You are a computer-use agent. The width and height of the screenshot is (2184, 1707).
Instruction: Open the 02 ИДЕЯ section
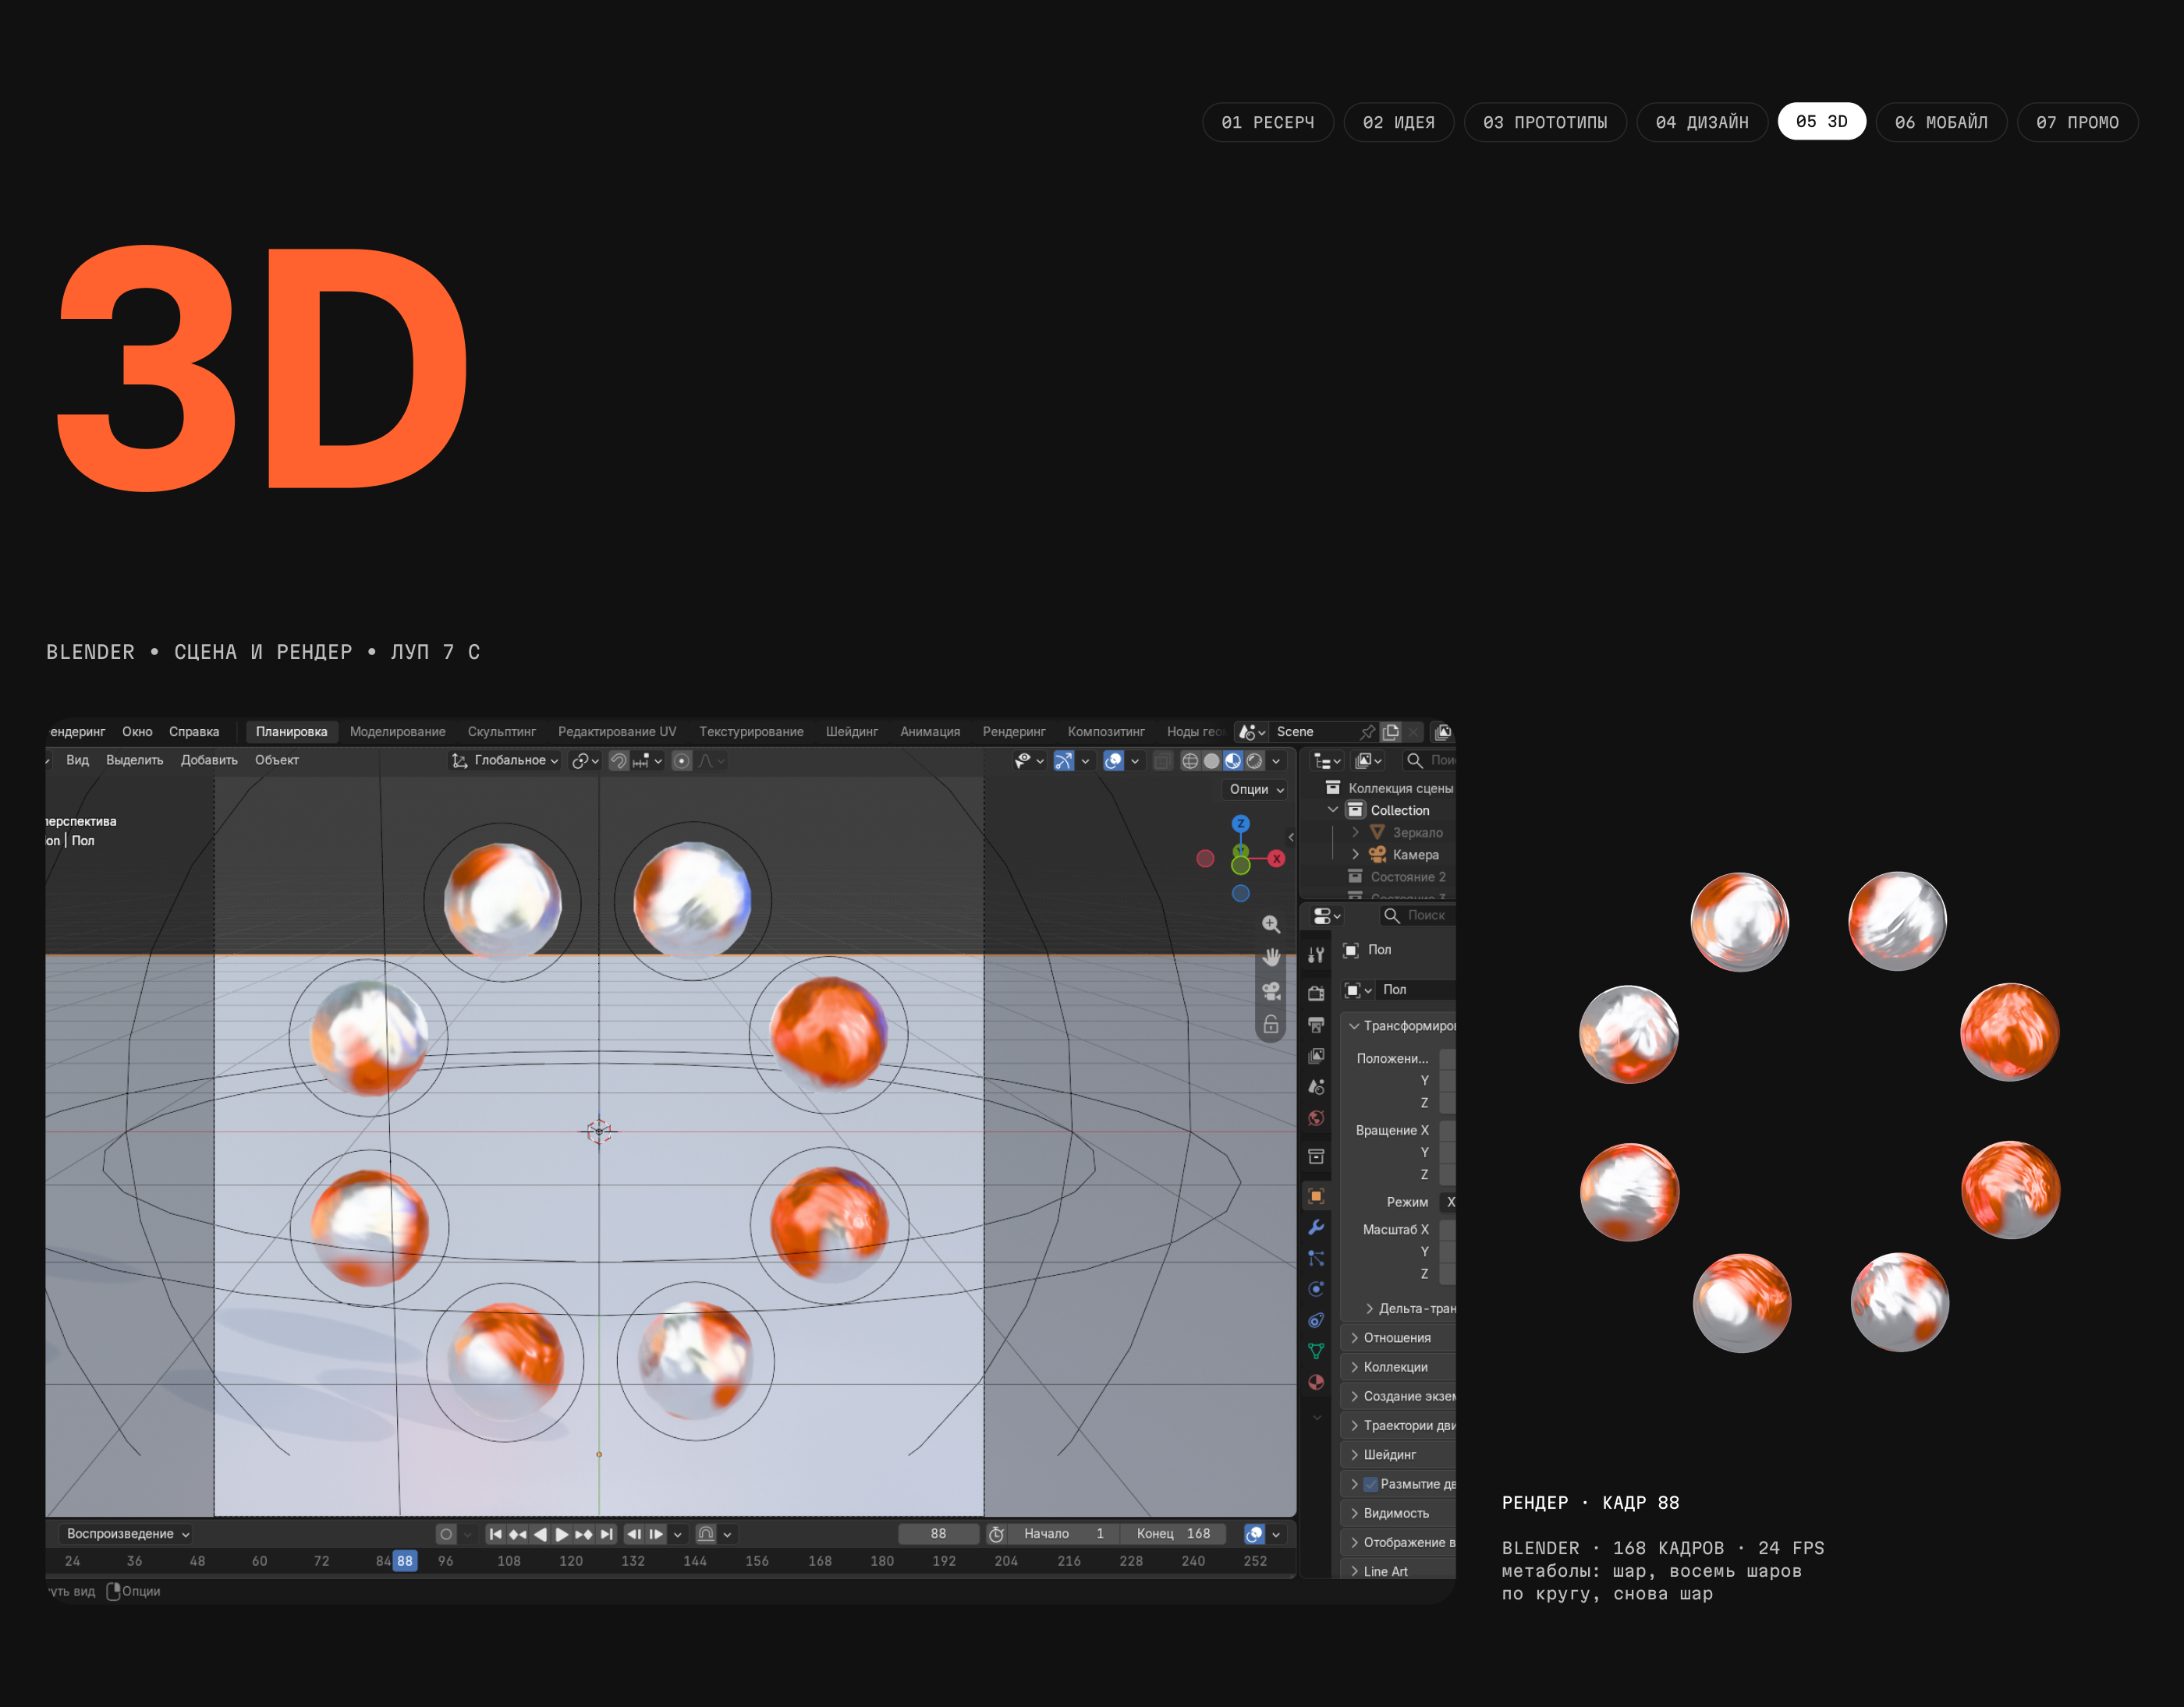click(x=1398, y=122)
